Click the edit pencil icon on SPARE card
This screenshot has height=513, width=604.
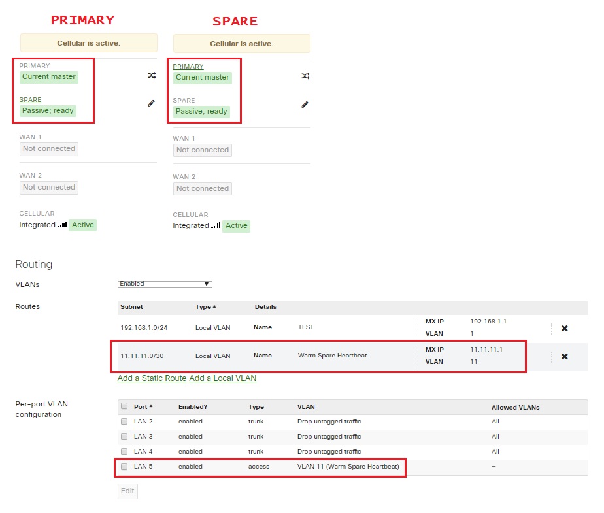point(305,105)
